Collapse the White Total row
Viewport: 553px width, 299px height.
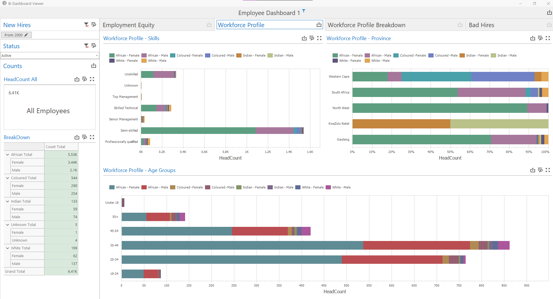(8, 248)
